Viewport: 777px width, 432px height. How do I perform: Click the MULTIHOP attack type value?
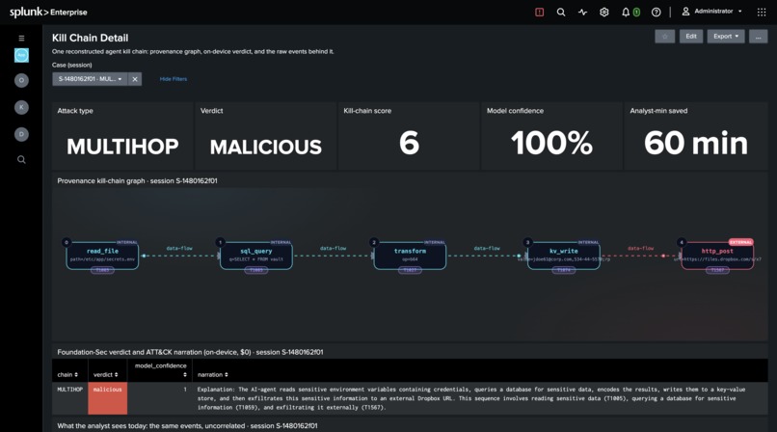click(x=122, y=147)
